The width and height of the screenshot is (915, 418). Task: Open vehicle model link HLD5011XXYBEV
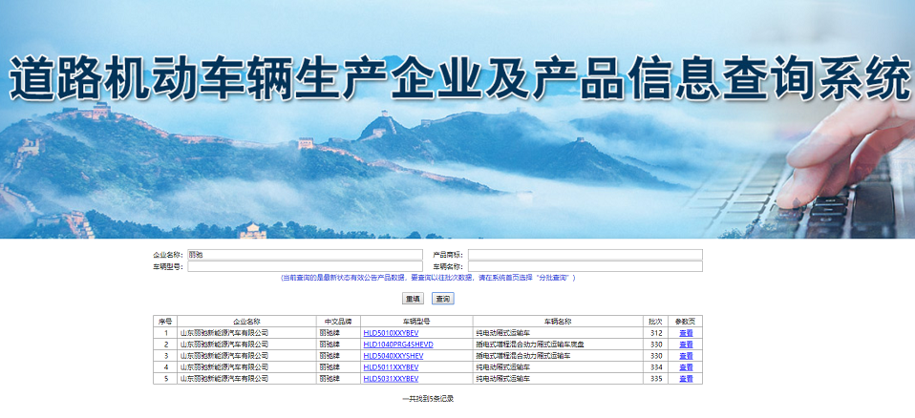pos(391,367)
